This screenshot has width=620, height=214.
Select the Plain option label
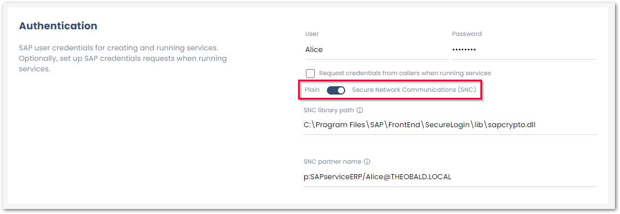tap(312, 90)
